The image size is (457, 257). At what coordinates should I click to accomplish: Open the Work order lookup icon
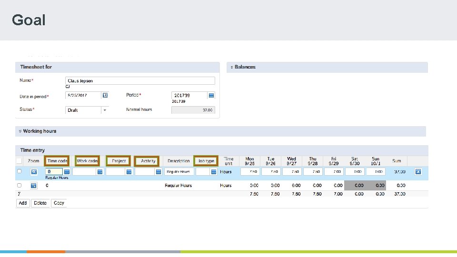point(100,172)
